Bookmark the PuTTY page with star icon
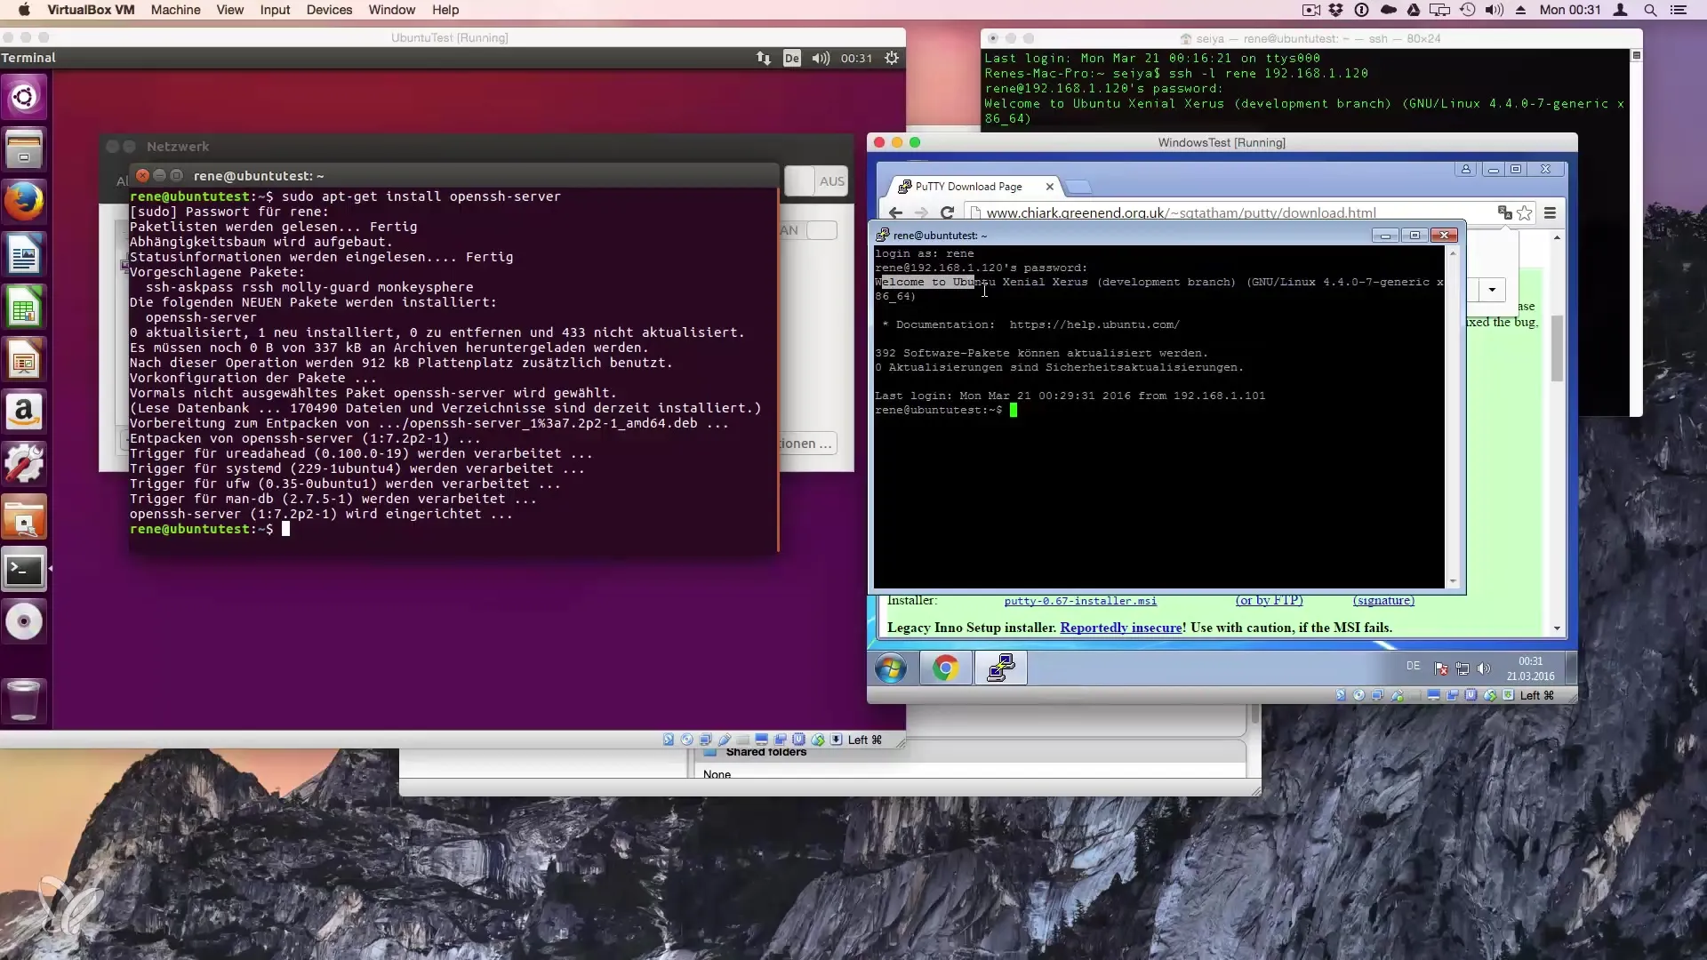Viewport: 1707px width, 960px height. 1525,212
